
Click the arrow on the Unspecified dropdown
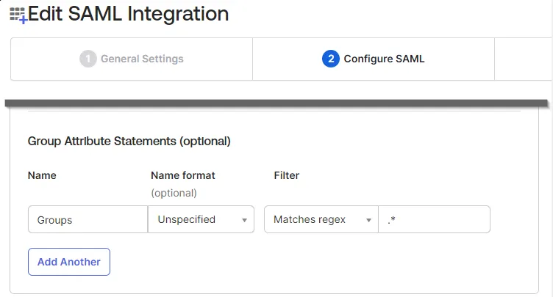click(244, 220)
